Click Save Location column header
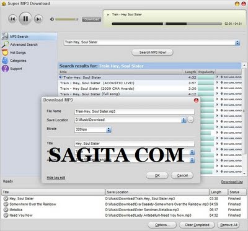The height and width of the screenshot is (231, 248). point(157,192)
